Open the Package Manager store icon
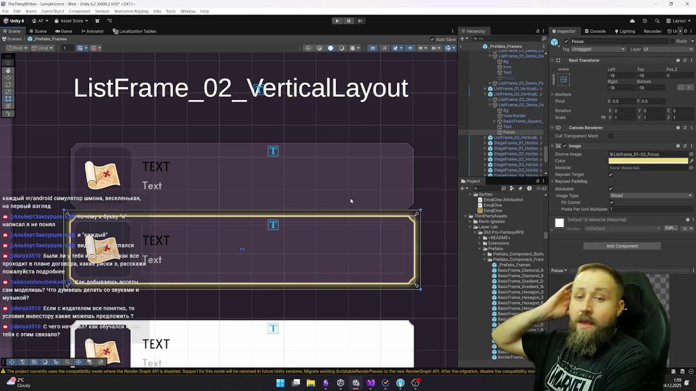The width and height of the screenshot is (696, 391). click(x=97, y=21)
